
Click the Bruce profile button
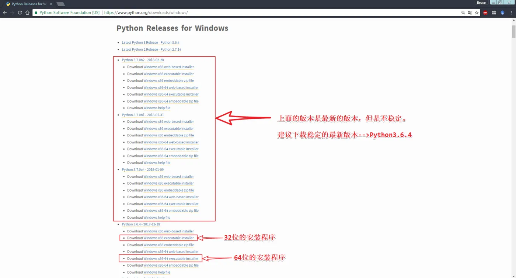tap(481, 3)
